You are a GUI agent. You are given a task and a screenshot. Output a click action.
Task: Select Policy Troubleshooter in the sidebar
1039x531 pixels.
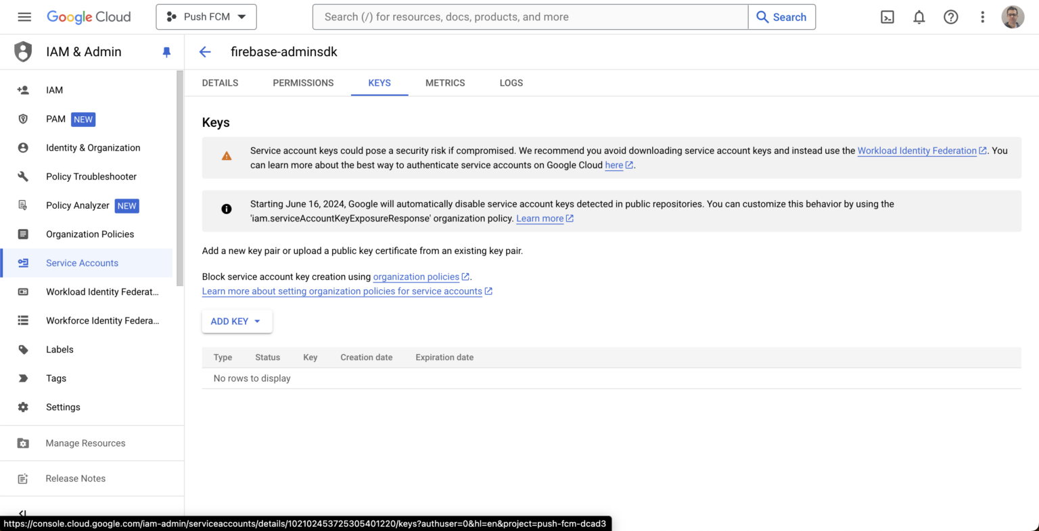(91, 177)
